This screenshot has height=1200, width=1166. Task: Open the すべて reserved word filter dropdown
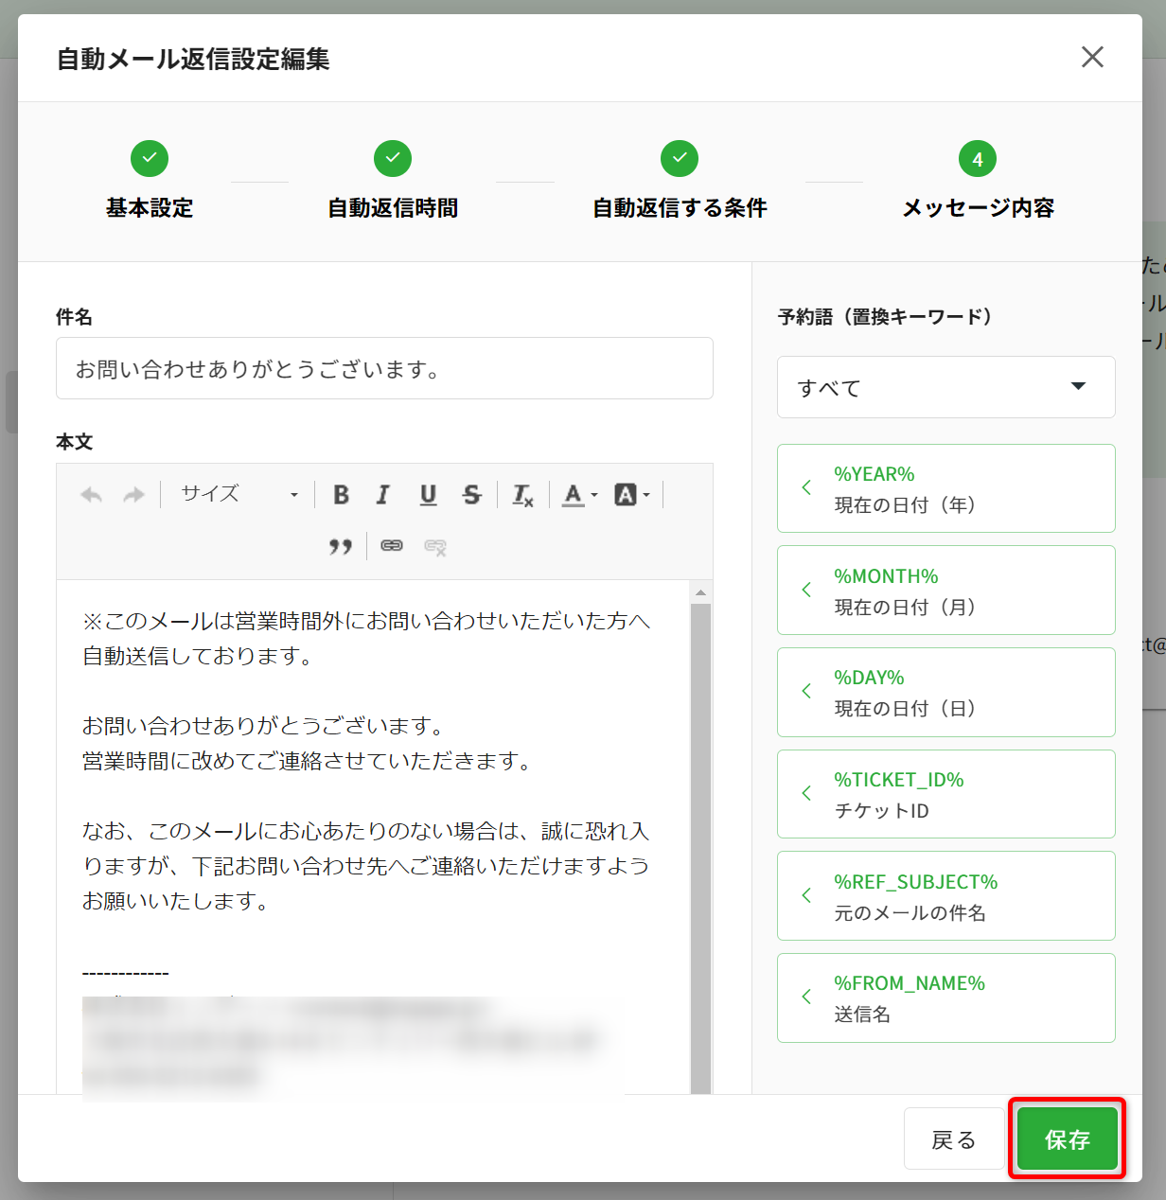[x=945, y=387]
